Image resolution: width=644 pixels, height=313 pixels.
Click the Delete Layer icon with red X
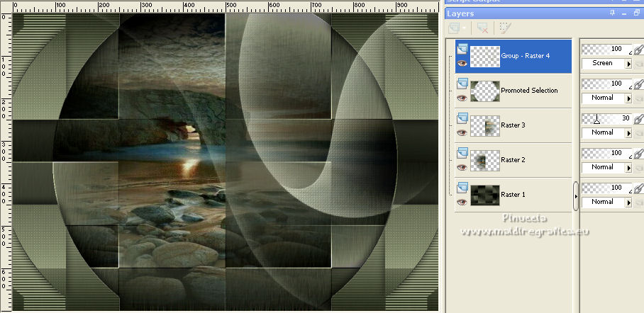[482, 28]
